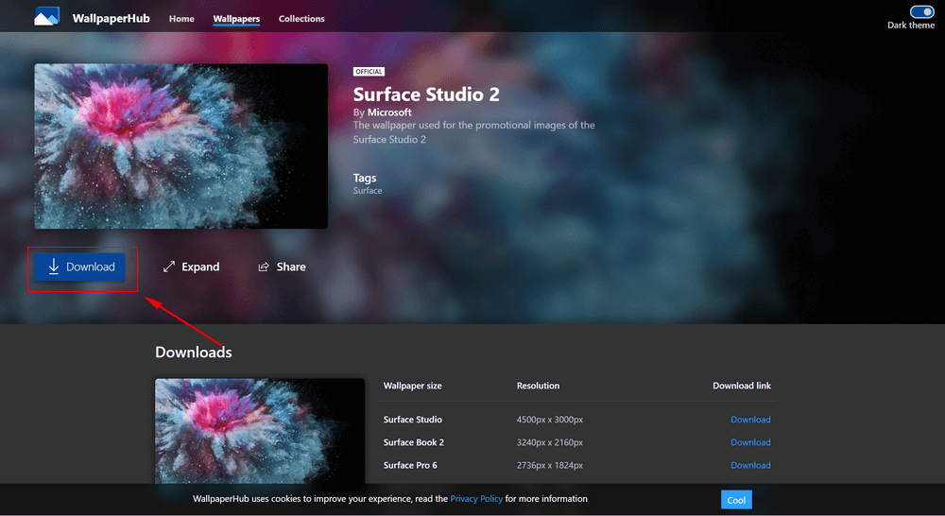
Task: Open the large Surface Studio 2 wallpaper preview
Action: coord(180,146)
